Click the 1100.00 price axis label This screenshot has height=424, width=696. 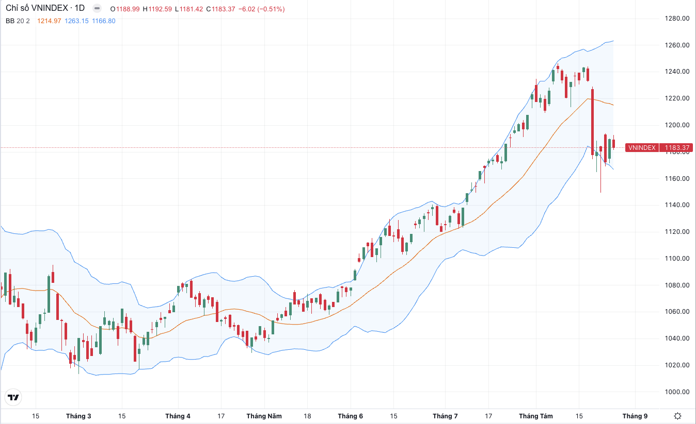pyautogui.click(x=677, y=259)
